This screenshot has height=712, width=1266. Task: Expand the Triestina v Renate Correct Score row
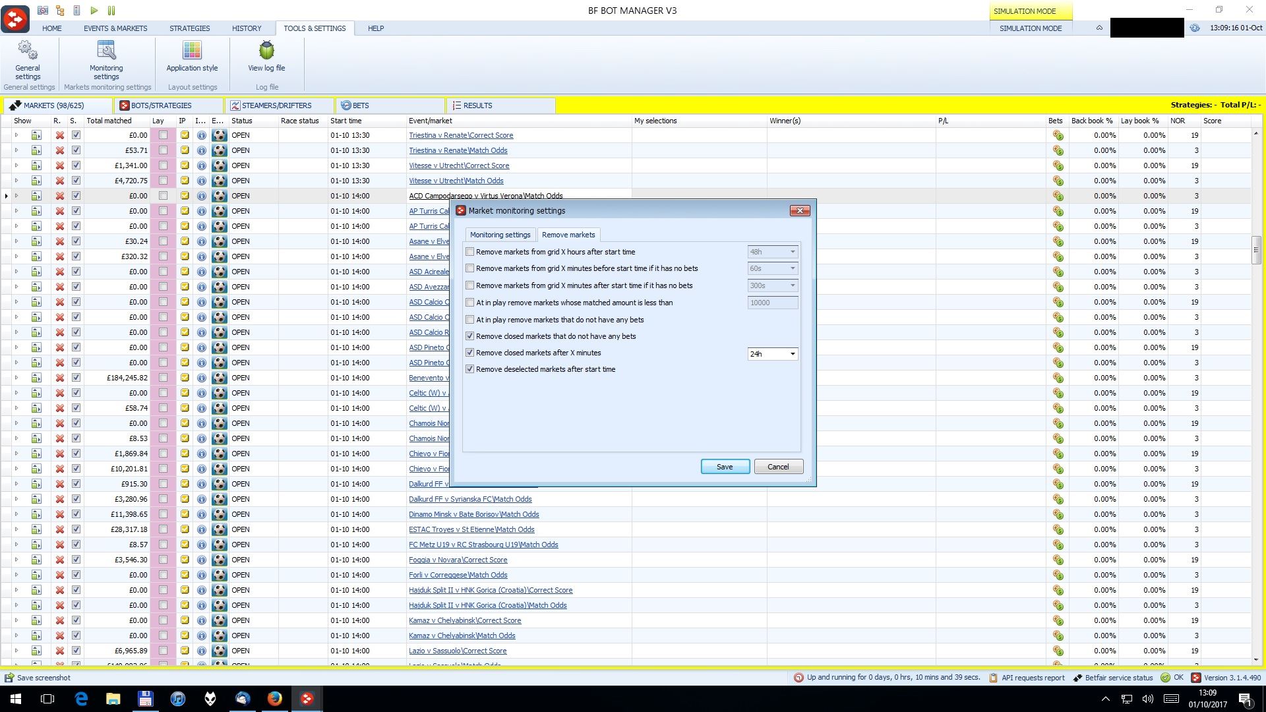click(x=16, y=135)
